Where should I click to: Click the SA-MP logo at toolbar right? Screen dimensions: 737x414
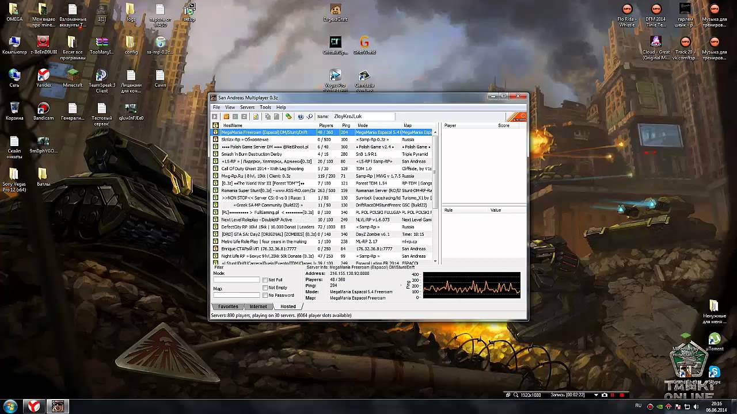(x=516, y=117)
